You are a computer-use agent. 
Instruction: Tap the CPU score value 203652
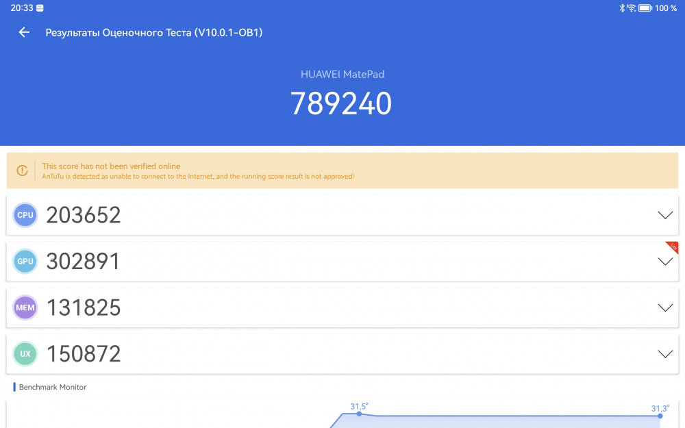click(84, 215)
